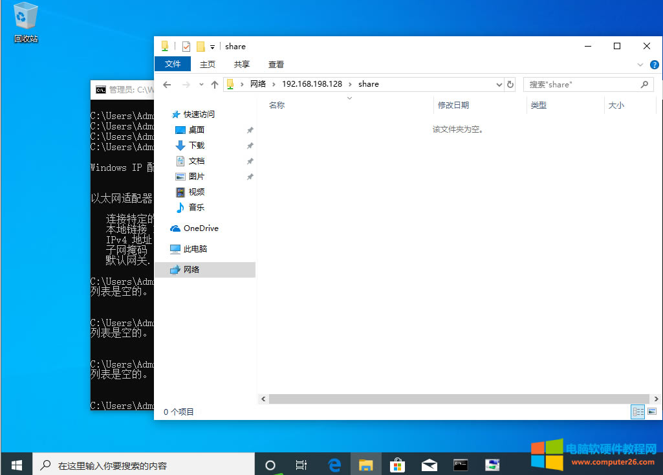
Task: Click the search "share" input box
Action: (x=582, y=85)
